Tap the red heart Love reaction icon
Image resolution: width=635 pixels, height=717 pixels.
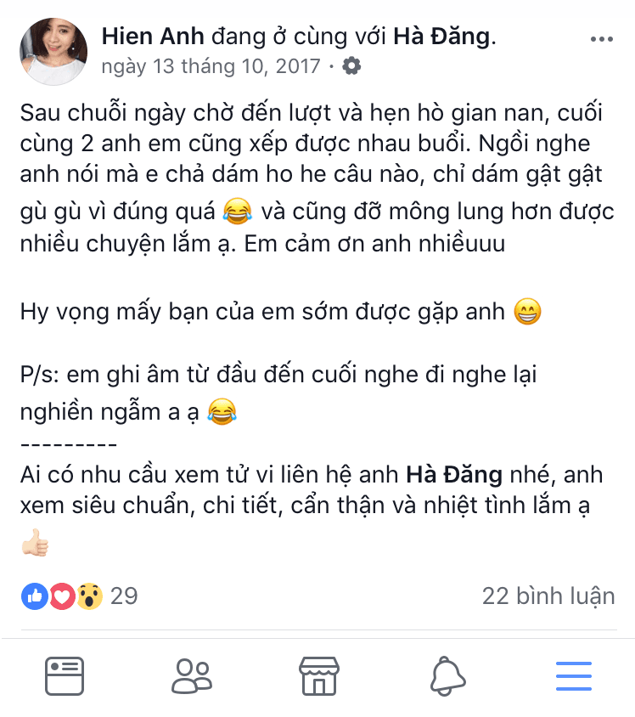[x=62, y=596]
